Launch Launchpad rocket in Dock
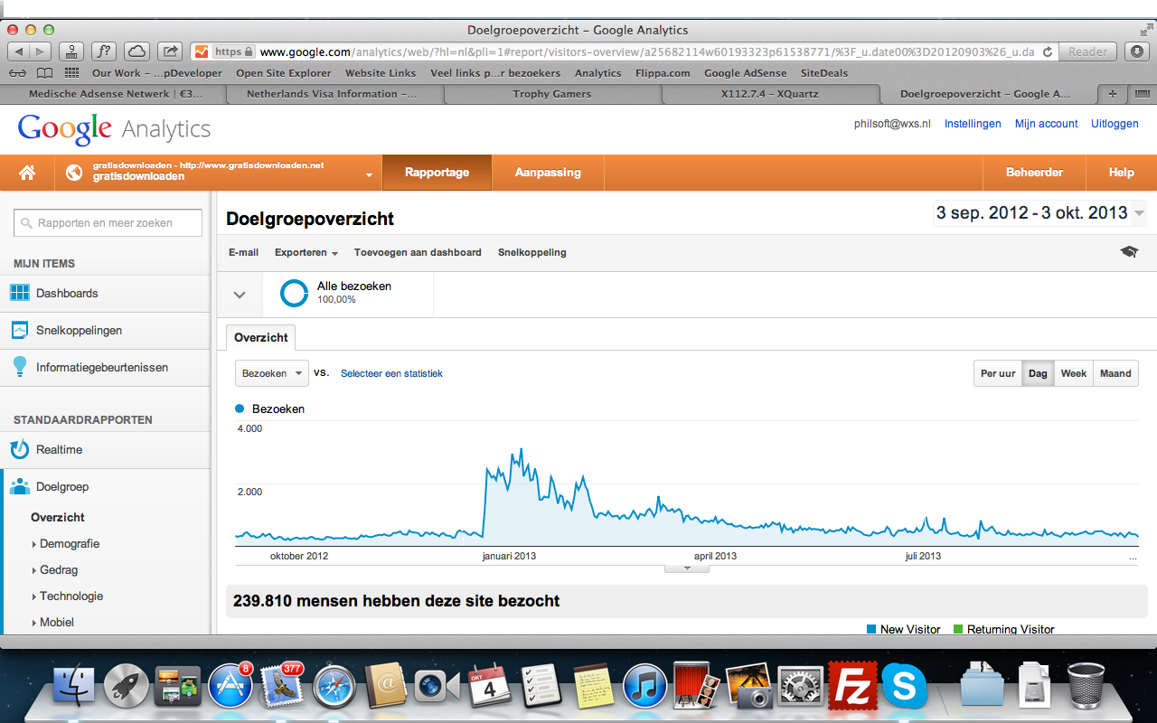 click(x=126, y=687)
